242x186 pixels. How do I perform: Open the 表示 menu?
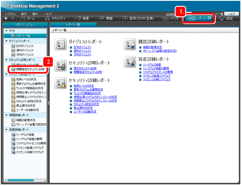click(x=24, y=14)
